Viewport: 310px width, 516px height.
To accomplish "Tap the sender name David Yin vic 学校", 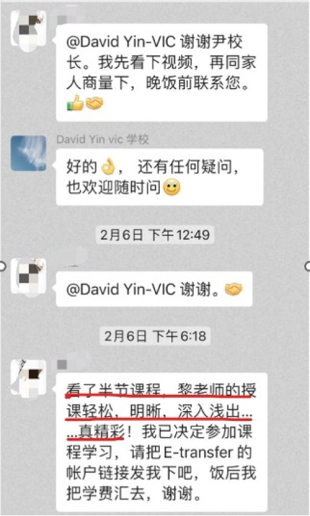I will (102, 139).
